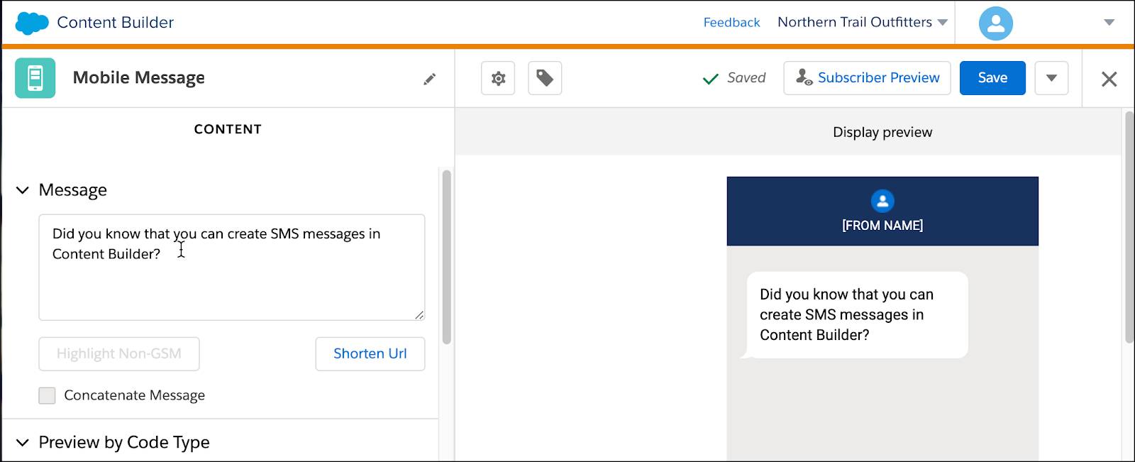Image resolution: width=1135 pixels, height=462 pixels.
Task: Enable Concatenate Message checkbox
Action: point(47,395)
